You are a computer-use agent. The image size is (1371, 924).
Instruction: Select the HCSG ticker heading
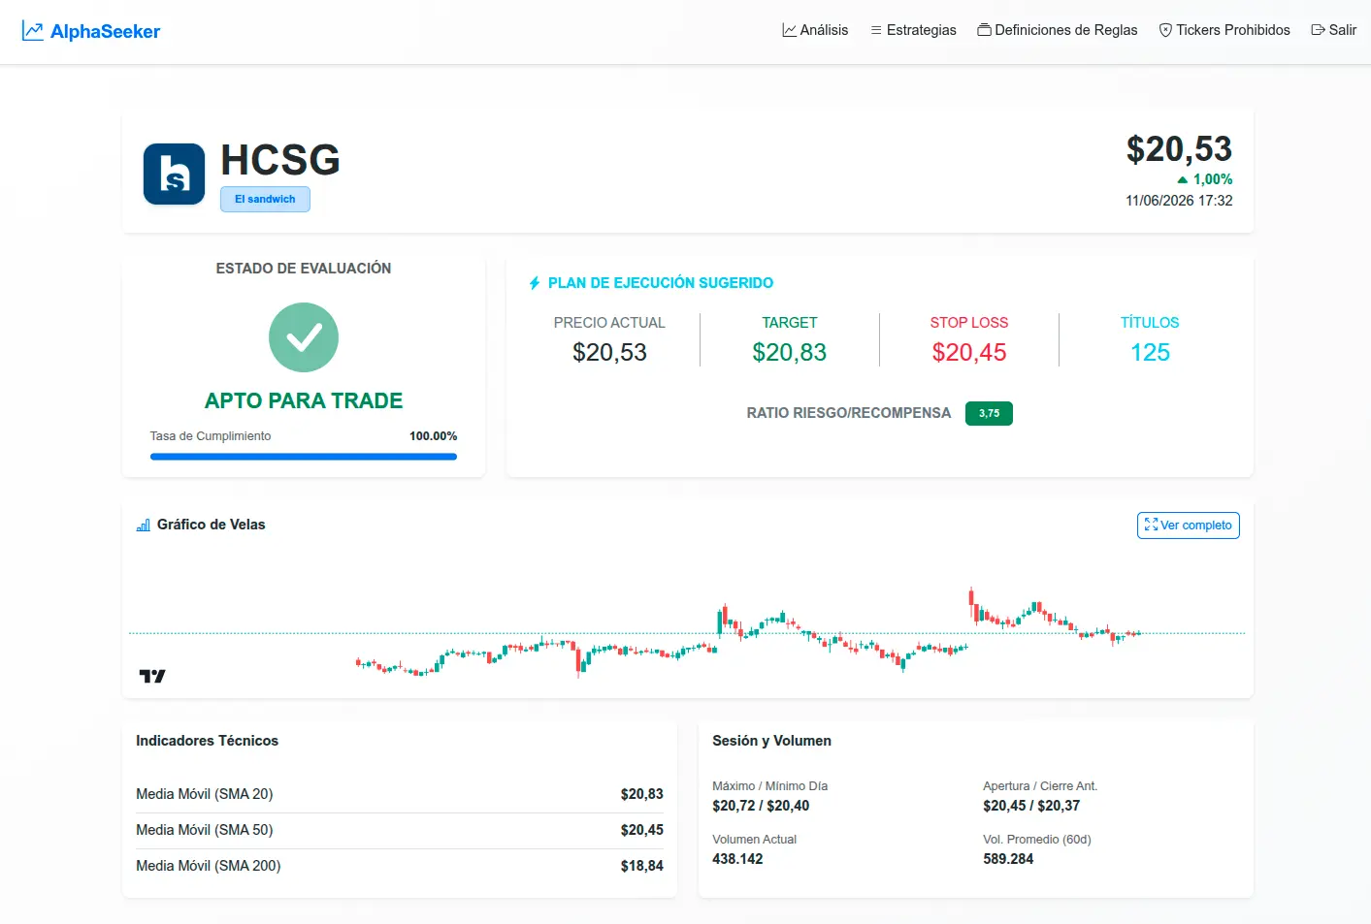(x=280, y=160)
